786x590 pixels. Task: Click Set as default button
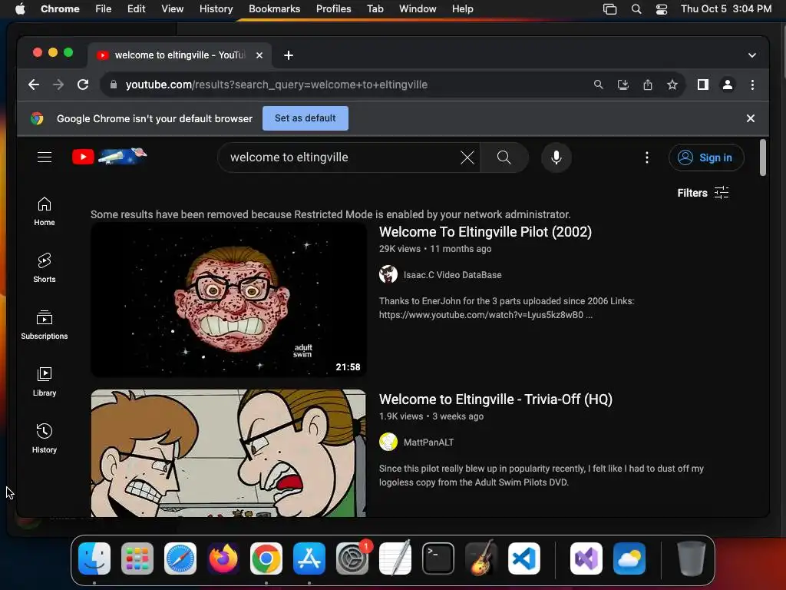coord(305,118)
